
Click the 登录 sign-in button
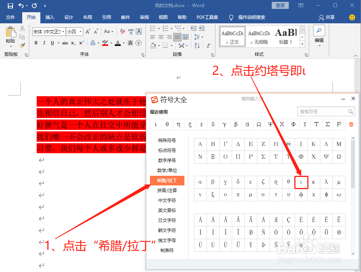tap(280, 6)
